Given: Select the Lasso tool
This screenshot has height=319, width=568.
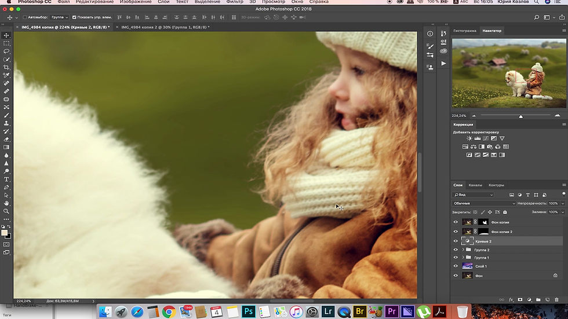Looking at the screenshot, I should click(6, 52).
